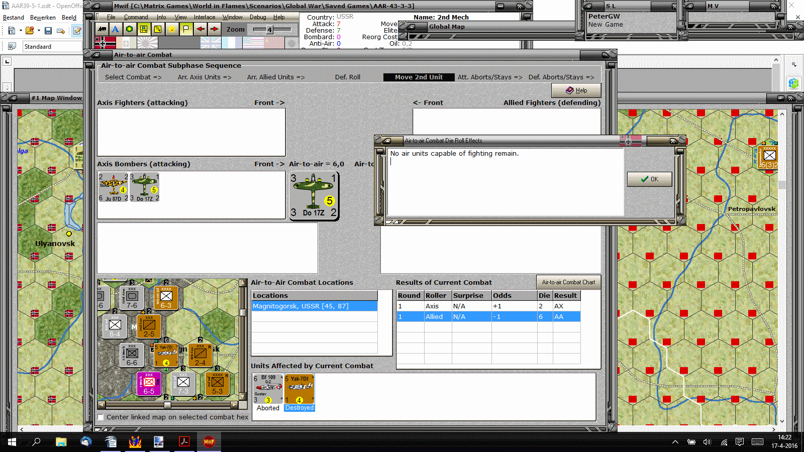
Task: Click the Result column header
Action: pos(566,296)
